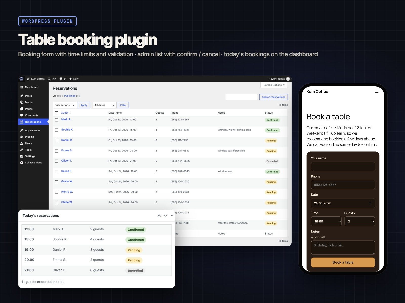Click the plus New icon in admin bar

coord(70,79)
